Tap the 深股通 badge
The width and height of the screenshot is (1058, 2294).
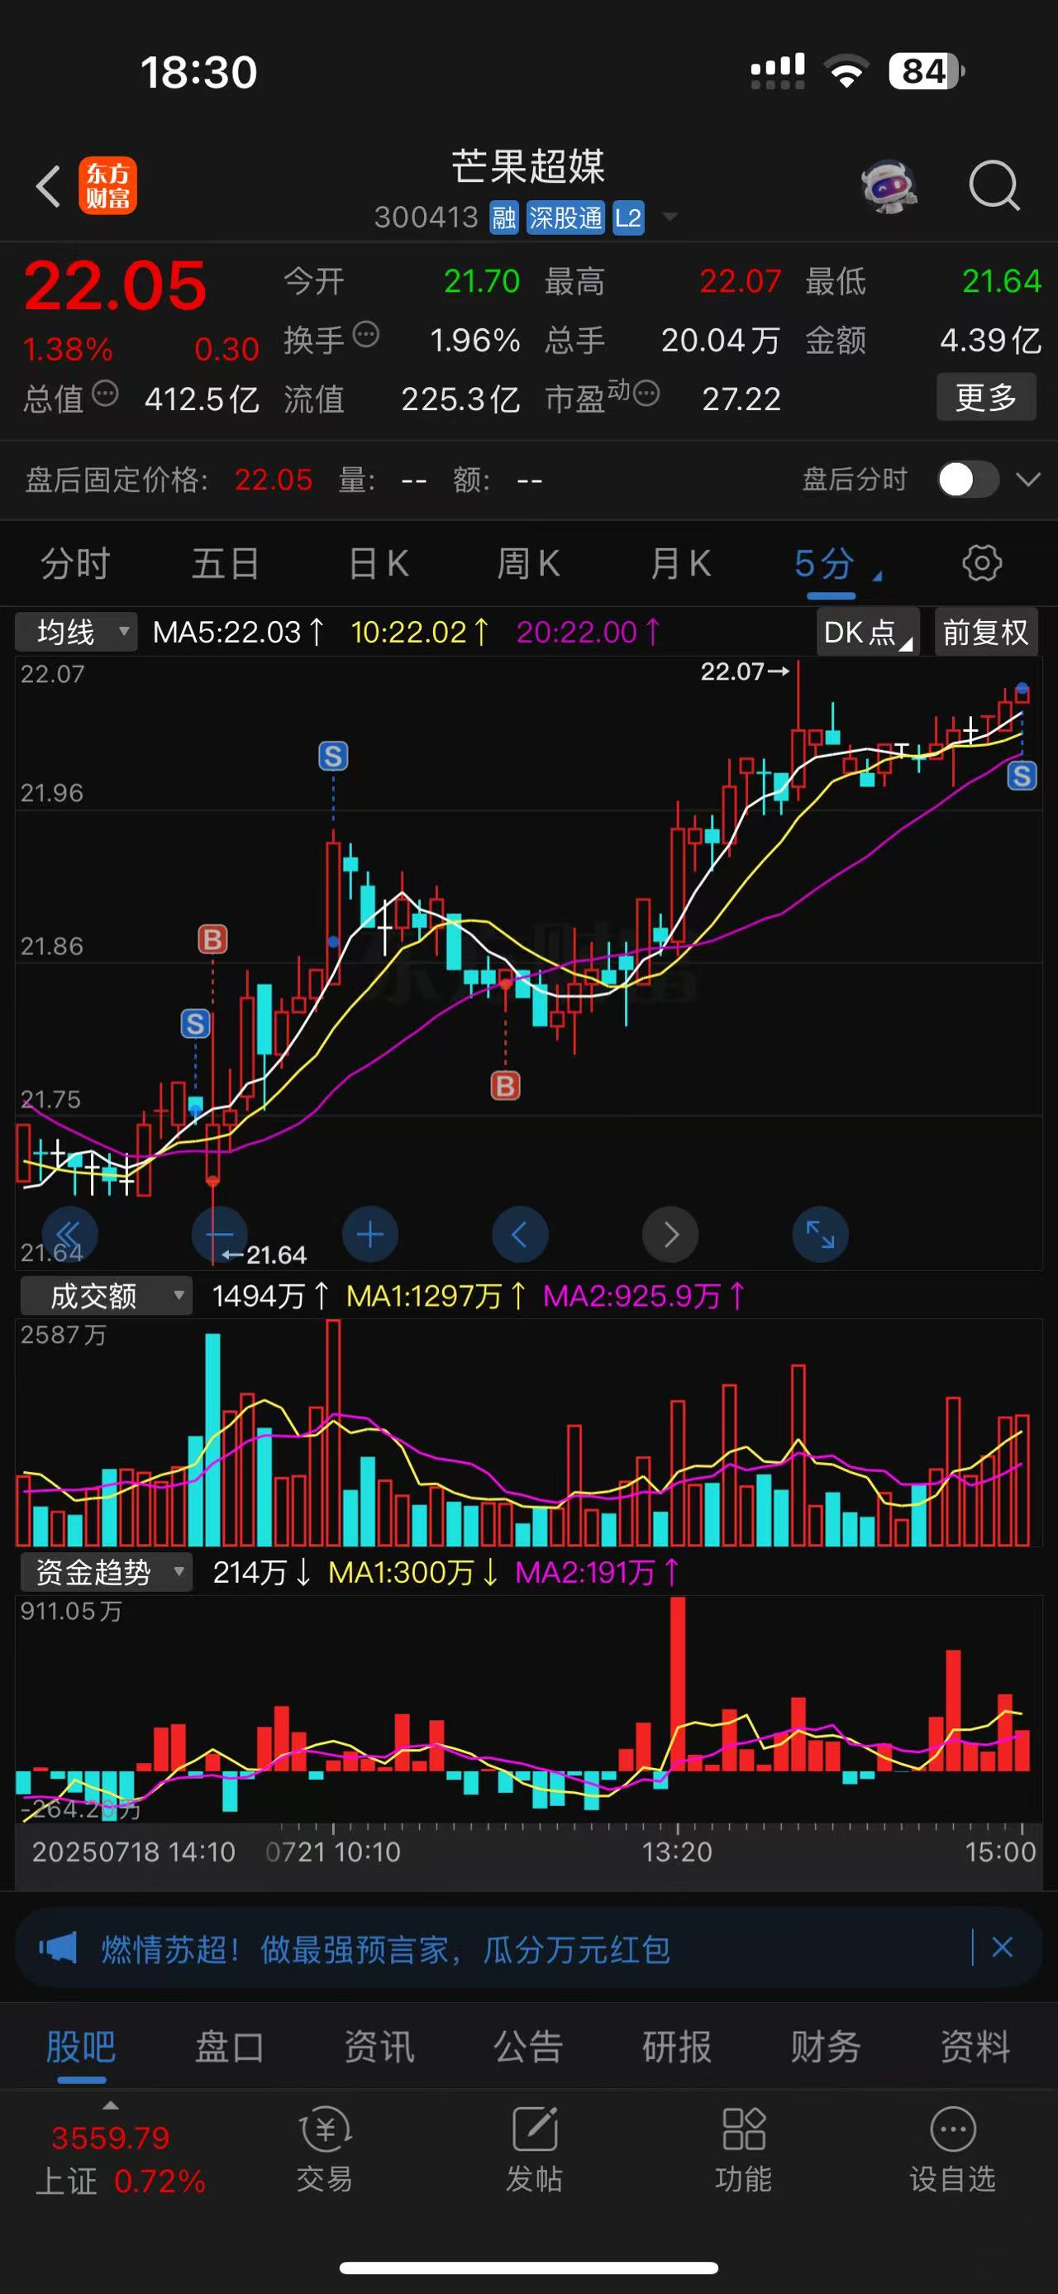pos(565,217)
